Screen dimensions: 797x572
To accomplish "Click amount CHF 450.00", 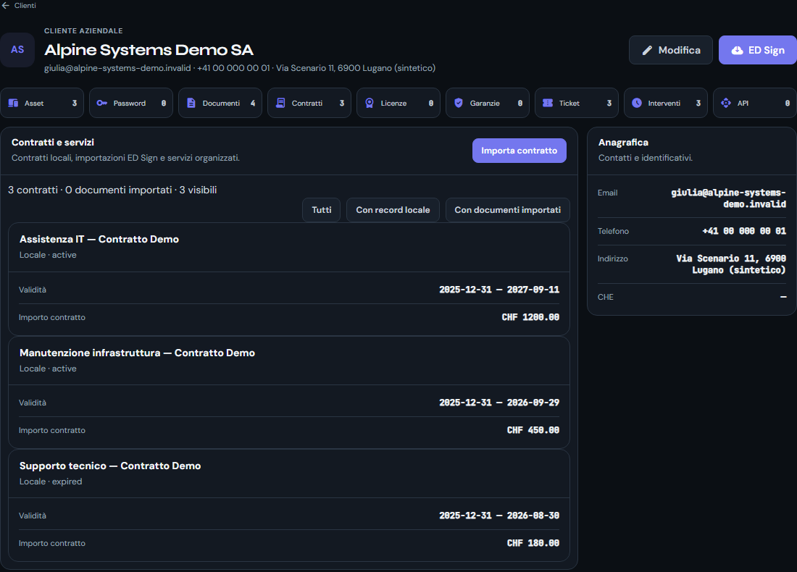I will [533, 430].
